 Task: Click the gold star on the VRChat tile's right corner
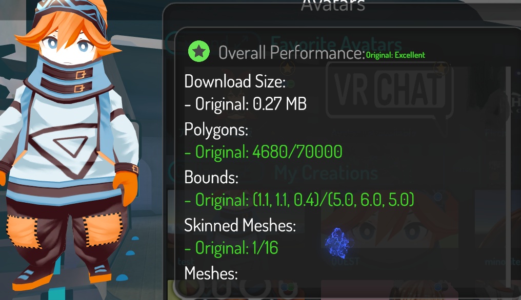441,68
